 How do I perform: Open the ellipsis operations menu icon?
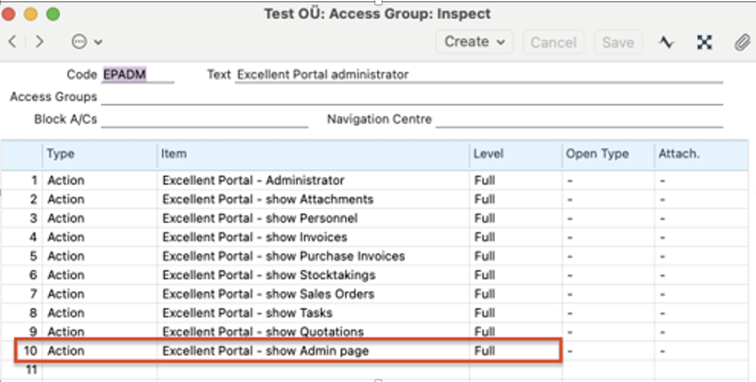pos(79,42)
